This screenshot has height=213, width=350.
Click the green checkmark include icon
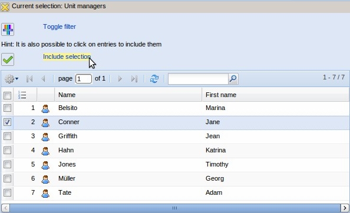8,59
